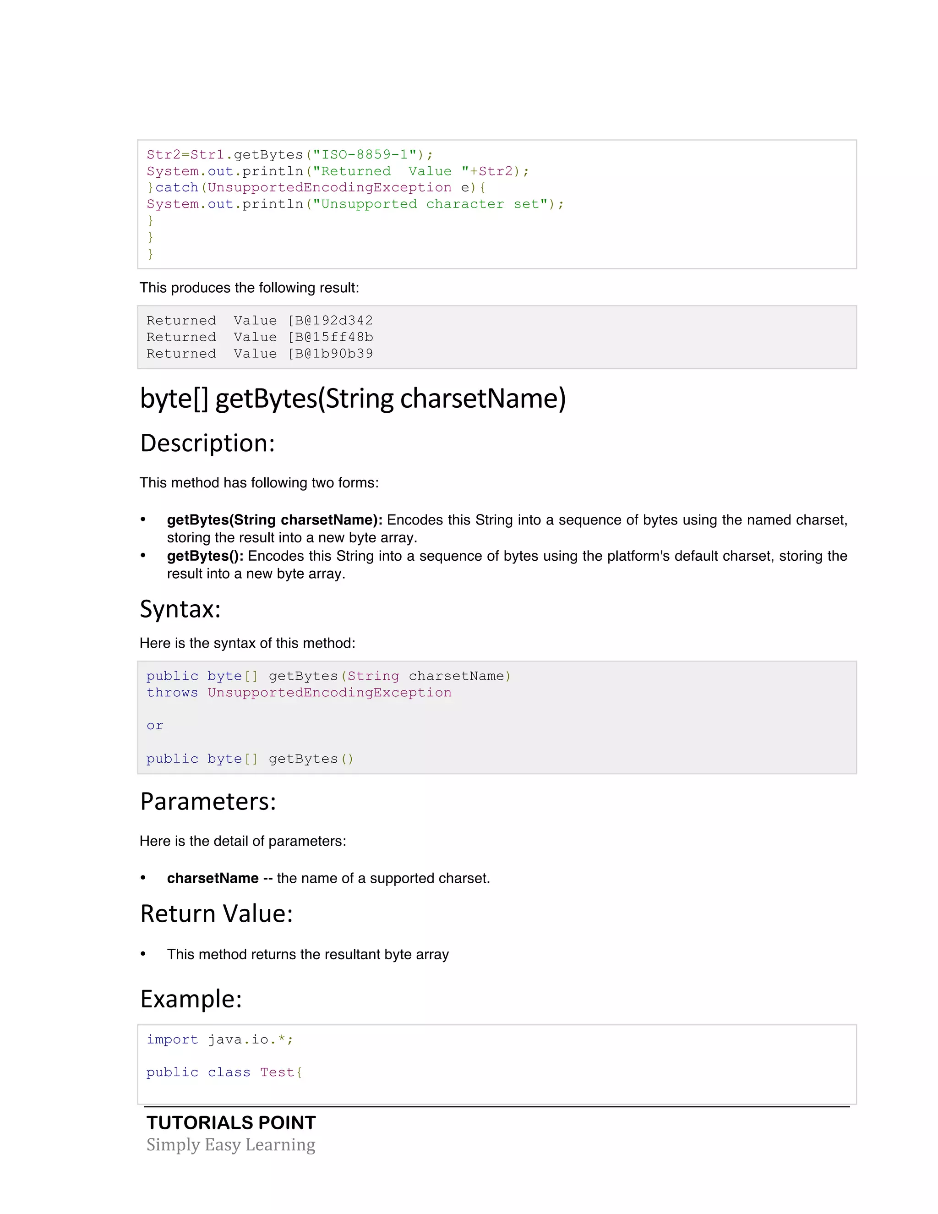
Task: Click the "Example:" heading
Action: pos(191,1000)
